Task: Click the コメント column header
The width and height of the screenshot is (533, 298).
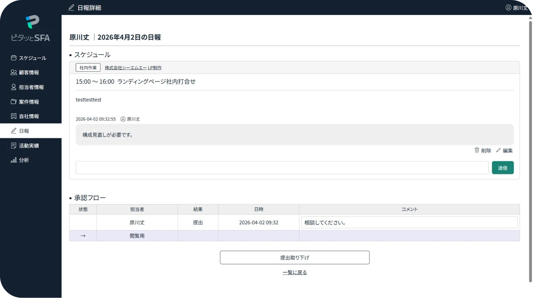Action: 409,209
